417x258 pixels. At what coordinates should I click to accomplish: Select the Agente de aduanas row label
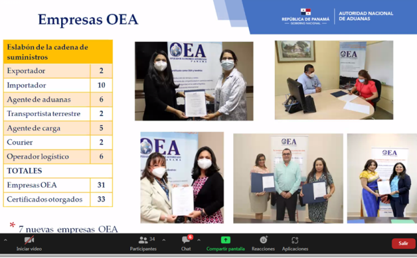[39, 100]
